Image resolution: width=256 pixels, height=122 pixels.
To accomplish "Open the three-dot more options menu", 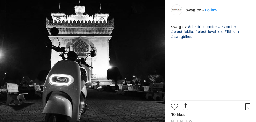I will click(247, 116).
